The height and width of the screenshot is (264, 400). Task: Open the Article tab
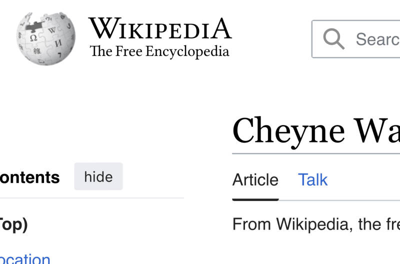pyautogui.click(x=255, y=179)
